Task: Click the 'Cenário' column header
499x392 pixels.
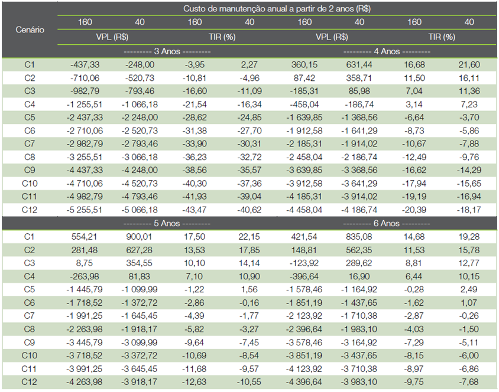Action: 30,30
